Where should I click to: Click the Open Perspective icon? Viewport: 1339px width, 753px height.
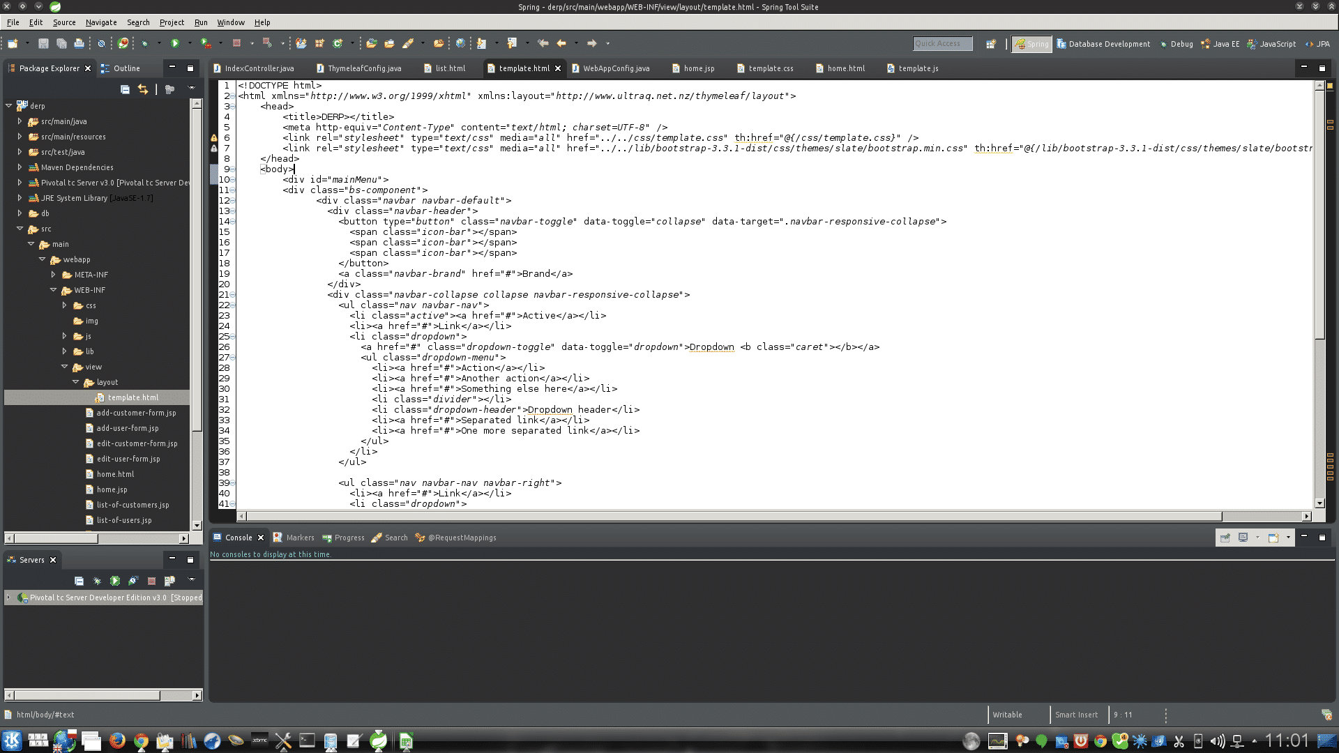990,44
